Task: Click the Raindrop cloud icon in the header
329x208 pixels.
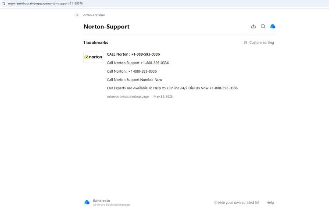Action: coord(272,26)
